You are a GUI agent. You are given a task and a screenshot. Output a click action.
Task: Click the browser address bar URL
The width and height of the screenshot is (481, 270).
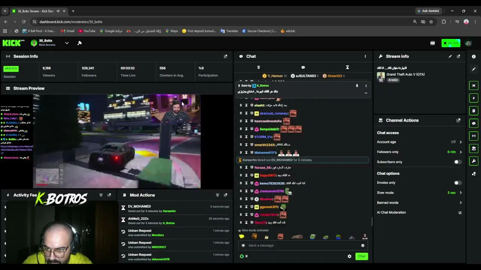pyautogui.click(x=71, y=22)
